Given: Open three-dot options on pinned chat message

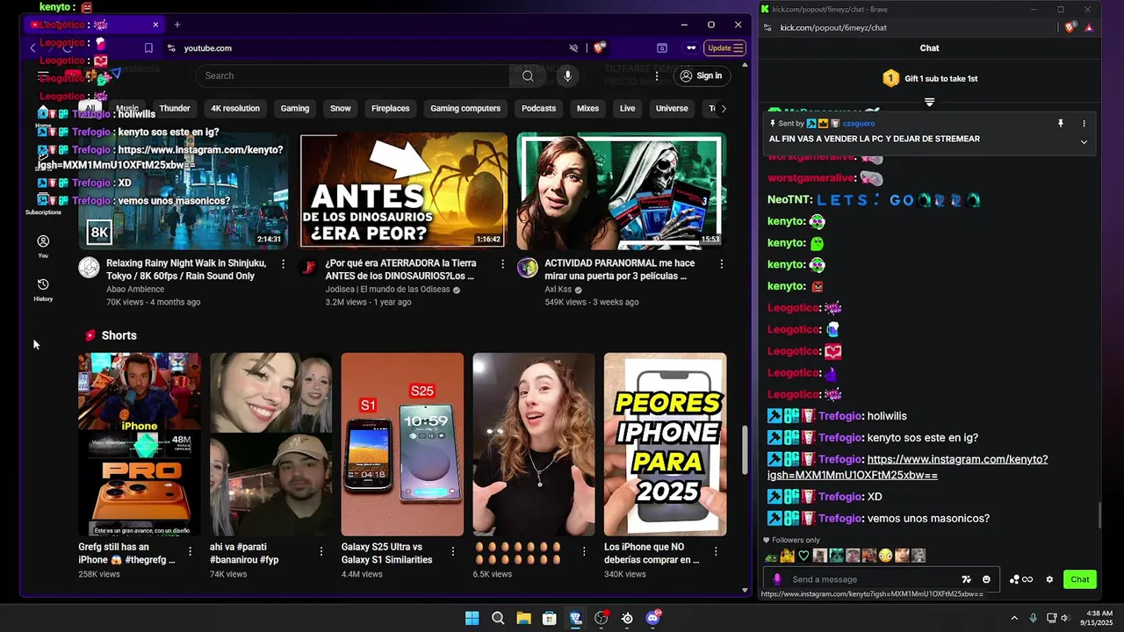Looking at the screenshot, I should [x=1084, y=124].
